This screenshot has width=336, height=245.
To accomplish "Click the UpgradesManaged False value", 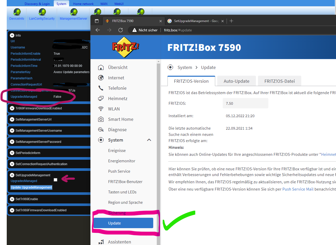I will pos(58,97).
